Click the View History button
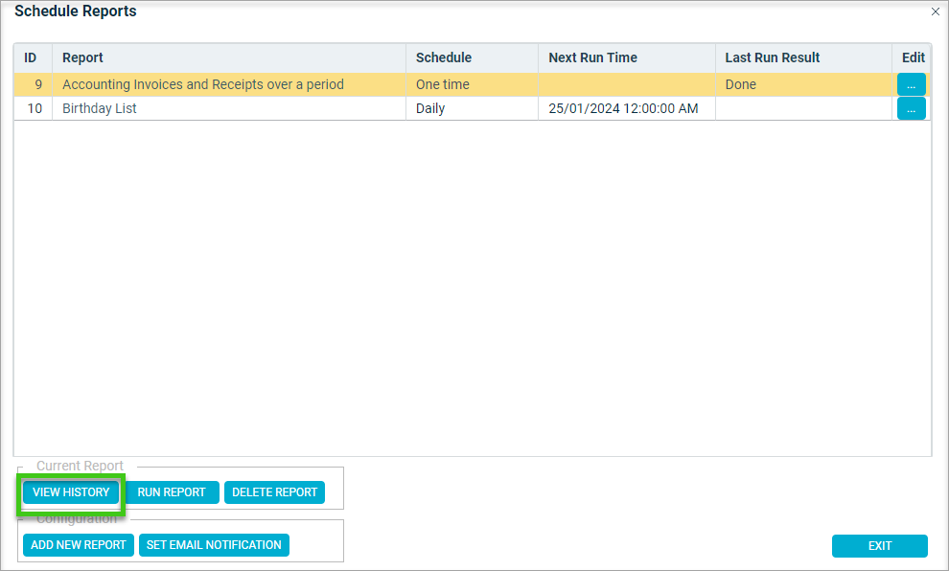Image resolution: width=949 pixels, height=571 pixels. [71, 492]
